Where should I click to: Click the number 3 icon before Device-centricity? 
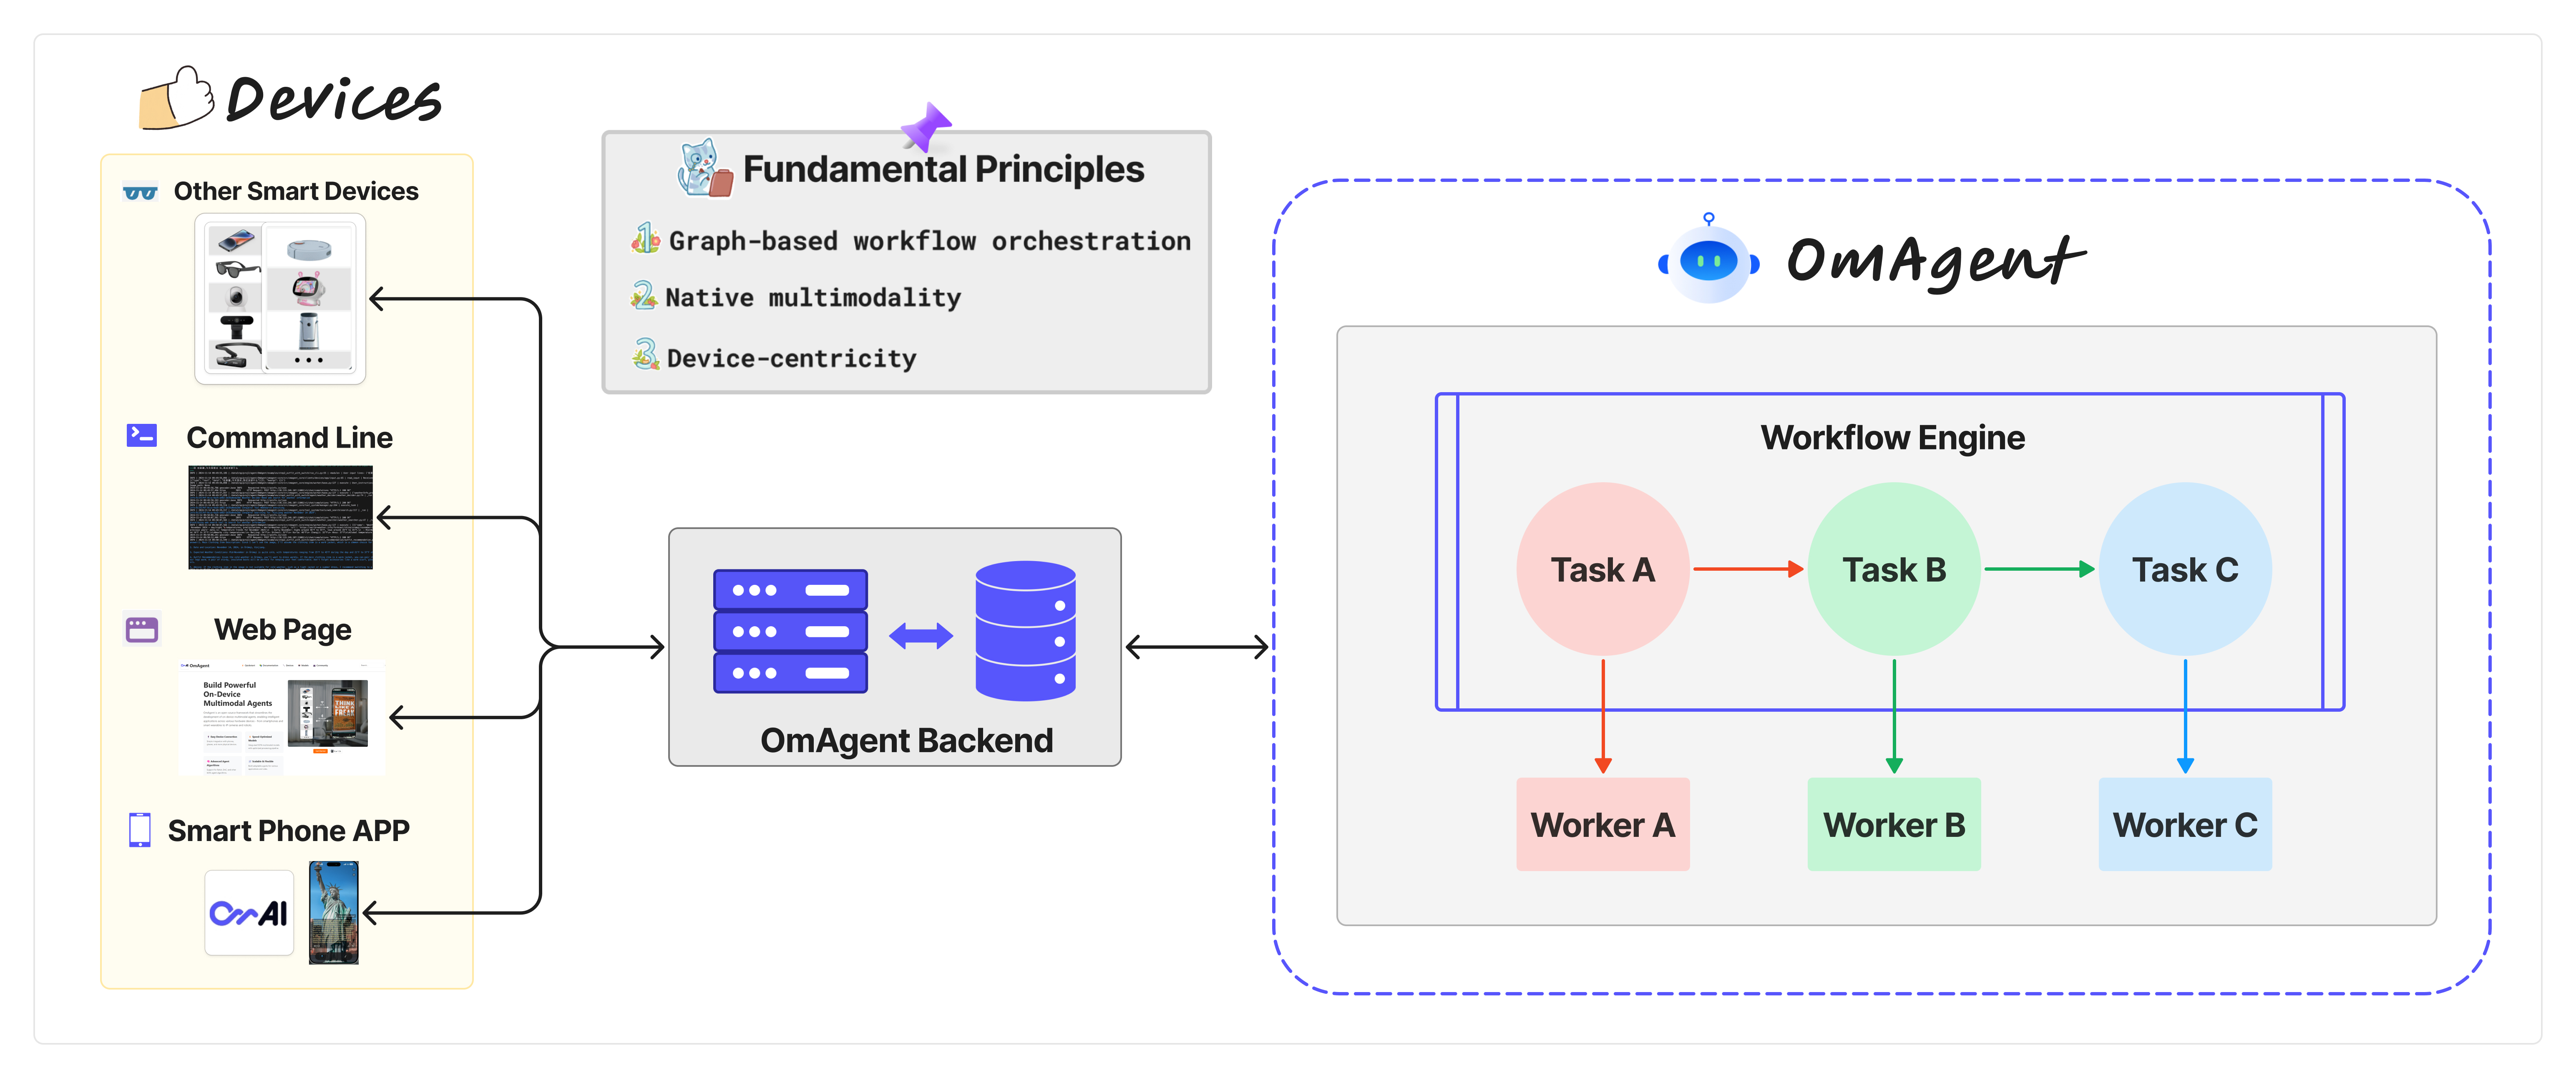(646, 354)
